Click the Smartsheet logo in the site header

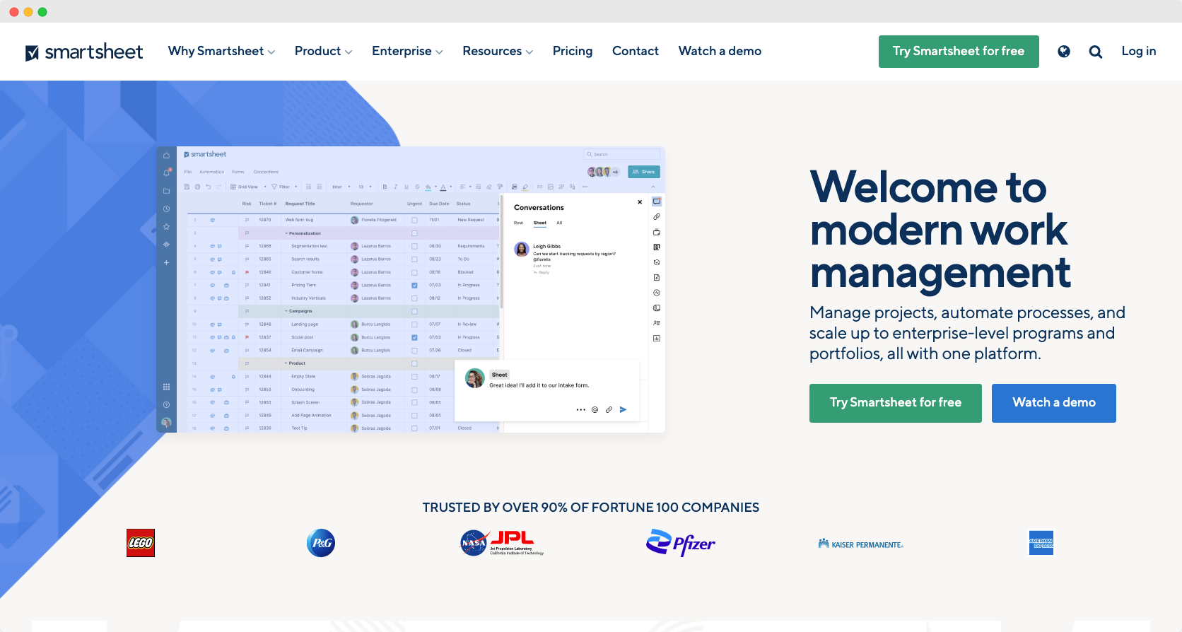point(84,52)
